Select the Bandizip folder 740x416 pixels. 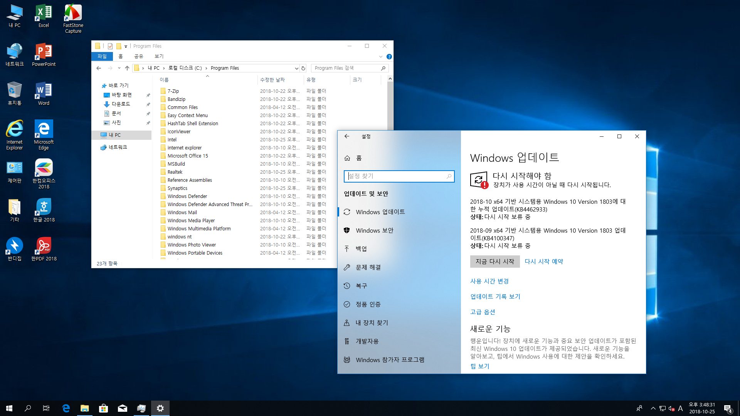[x=176, y=99]
